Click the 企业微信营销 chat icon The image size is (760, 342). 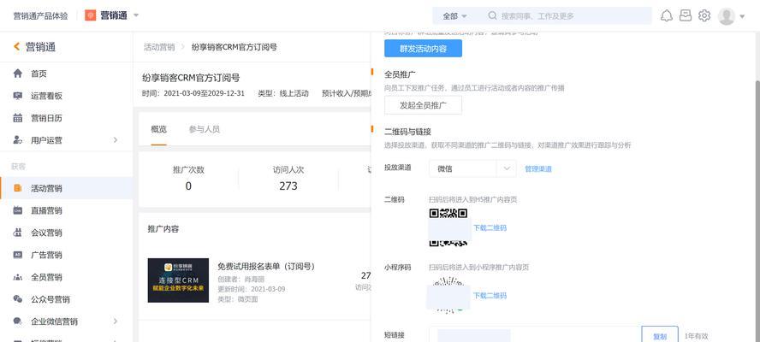(x=17, y=321)
